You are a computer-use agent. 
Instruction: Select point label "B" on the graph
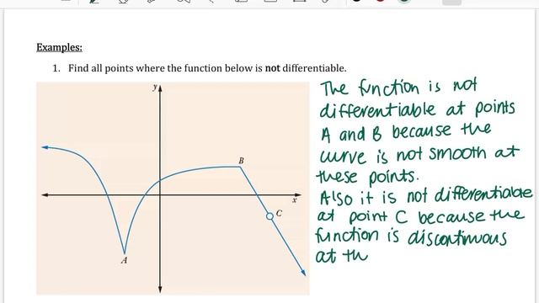click(x=241, y=161)
